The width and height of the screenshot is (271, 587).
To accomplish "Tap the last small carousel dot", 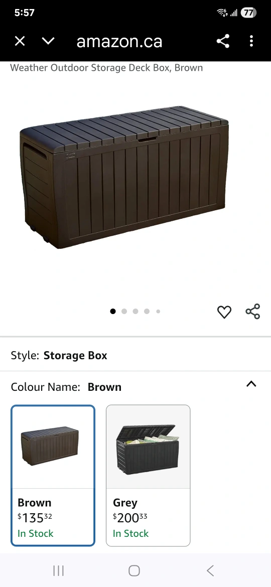I will click(x=158, y=311).
